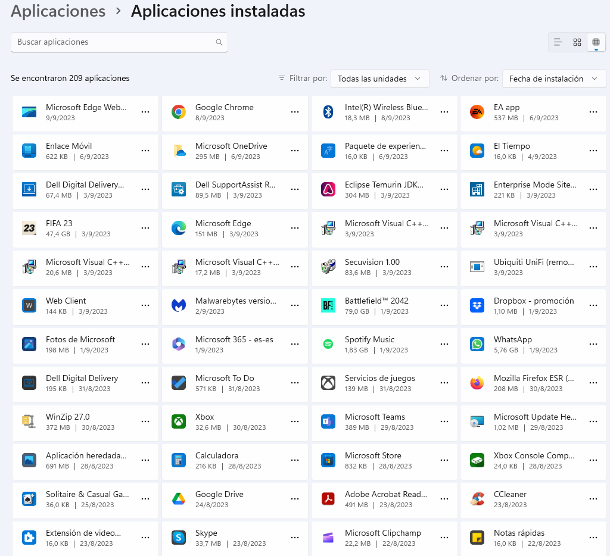The height and width of the screenshot is (556, 610).
Task: Open more options for Spotify Music
Action: coord(444,344)
